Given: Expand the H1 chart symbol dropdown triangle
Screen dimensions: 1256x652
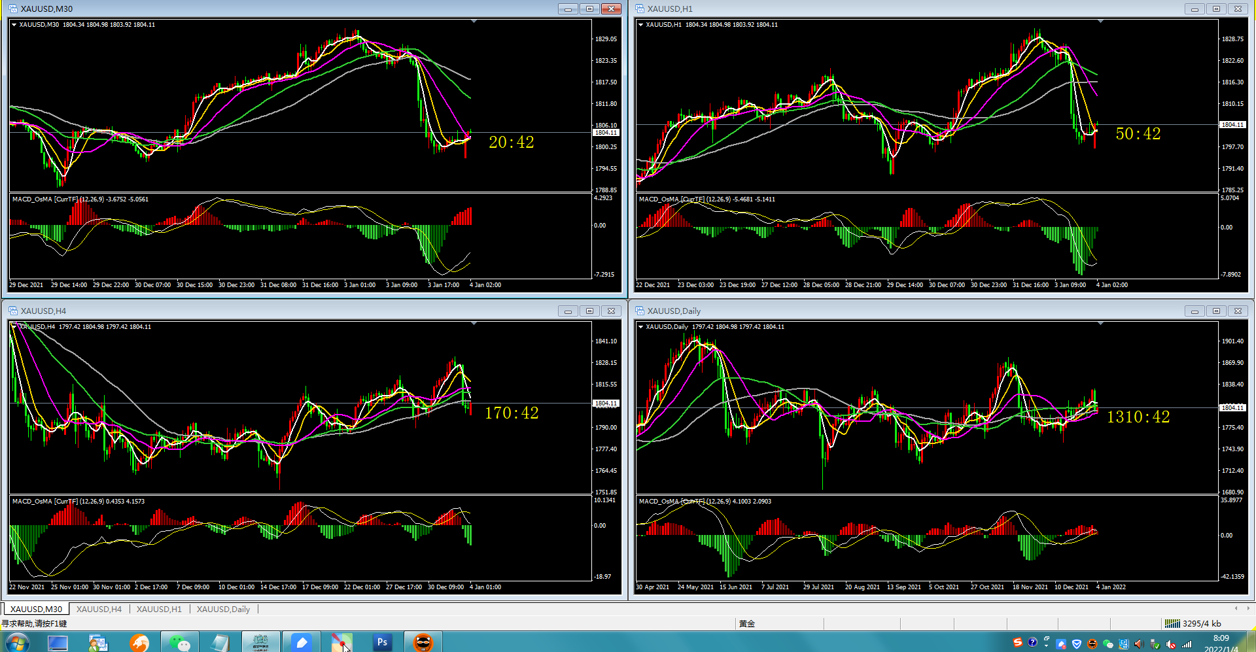Looking at the screenshot, I should 640,25.
